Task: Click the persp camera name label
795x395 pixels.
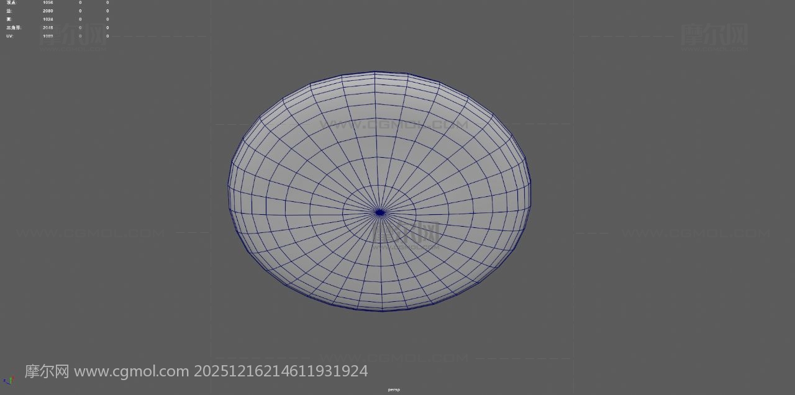Action: [394, 390]
